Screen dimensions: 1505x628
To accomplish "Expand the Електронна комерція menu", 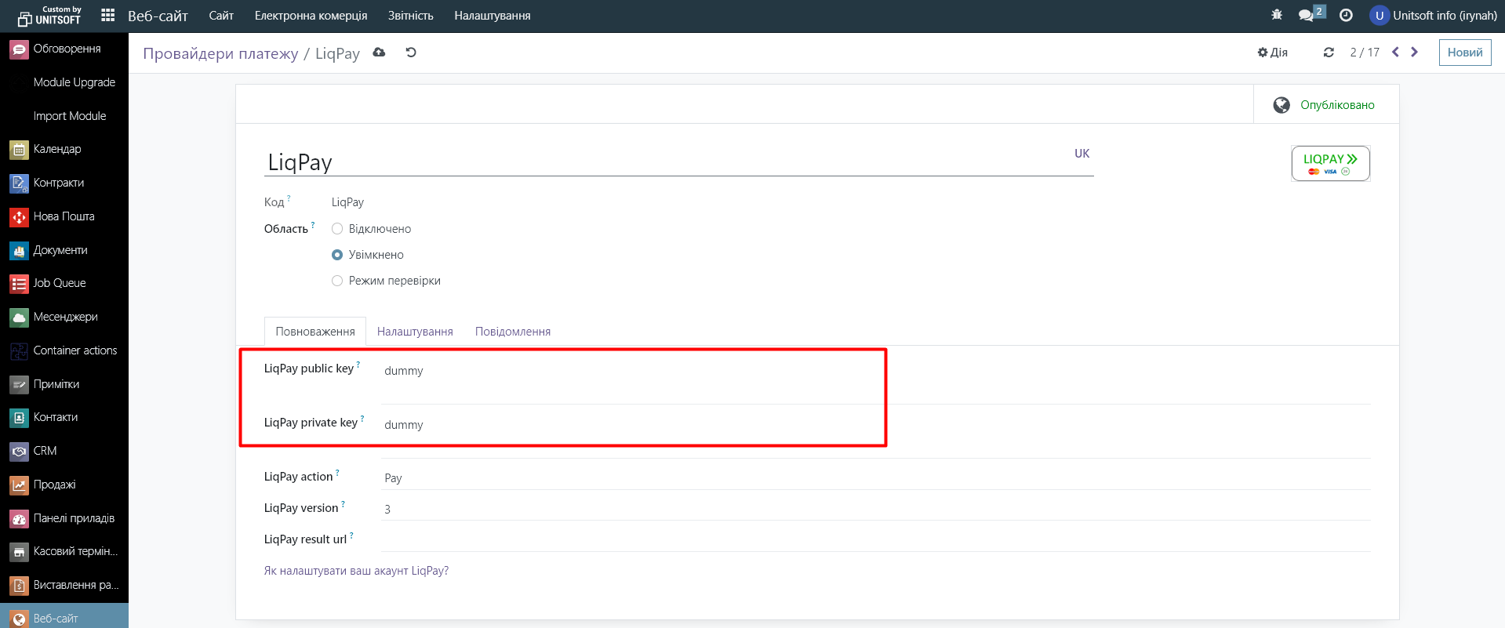I will coord(311,16).
